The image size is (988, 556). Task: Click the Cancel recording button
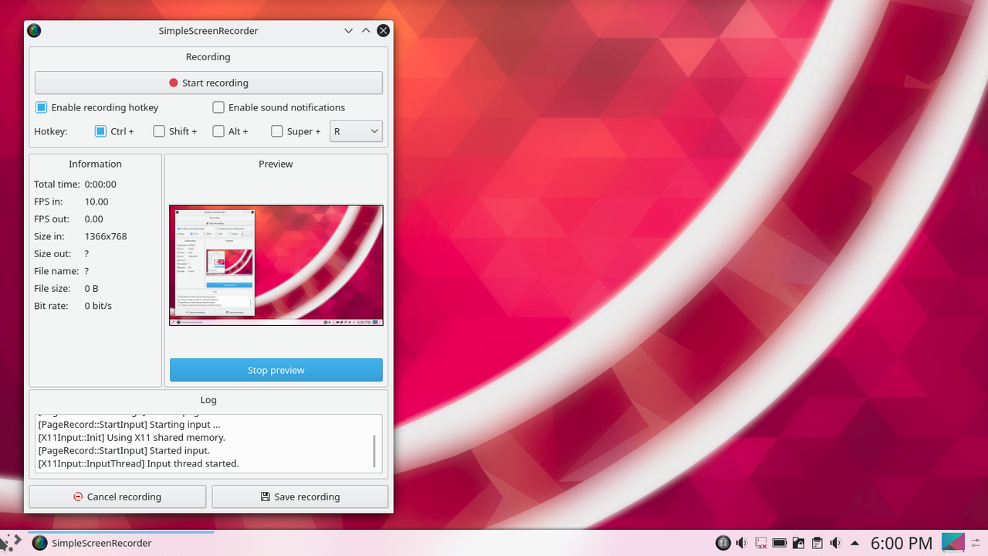pos(117,497)
